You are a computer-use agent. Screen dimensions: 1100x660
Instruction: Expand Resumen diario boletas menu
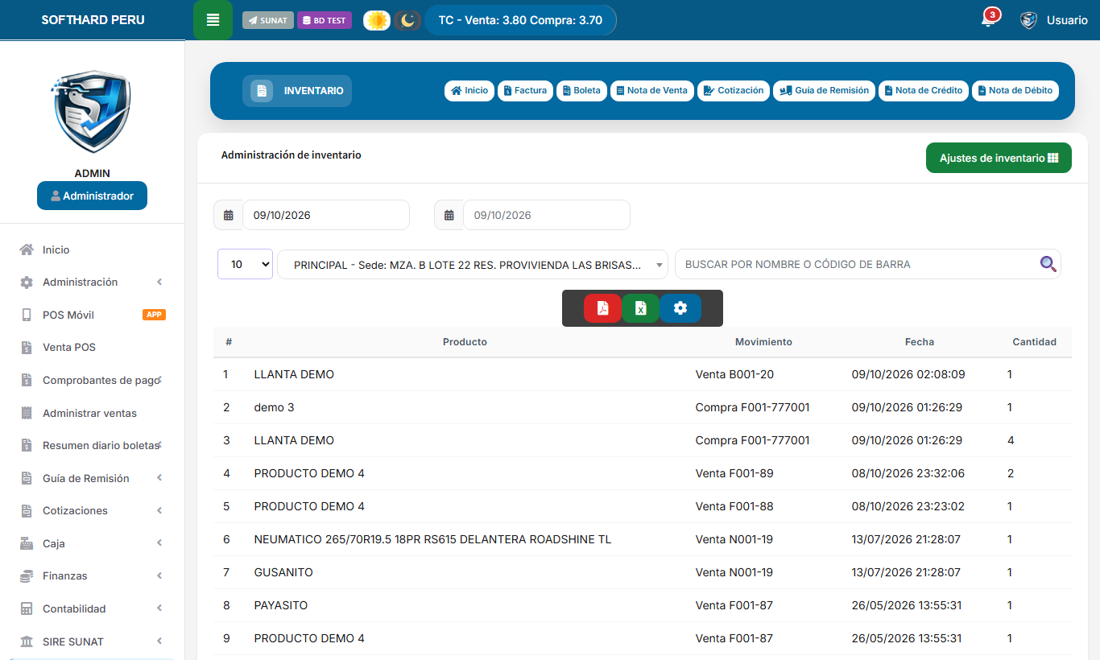click(x=92, y=445)
